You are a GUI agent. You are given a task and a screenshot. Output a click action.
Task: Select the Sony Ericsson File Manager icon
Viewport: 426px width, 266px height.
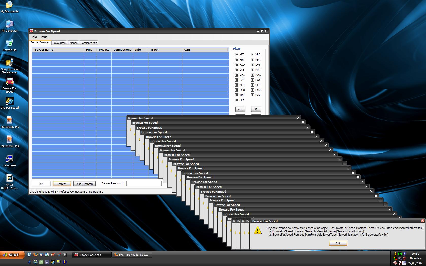pyautogui.click(x=9, y=66)
